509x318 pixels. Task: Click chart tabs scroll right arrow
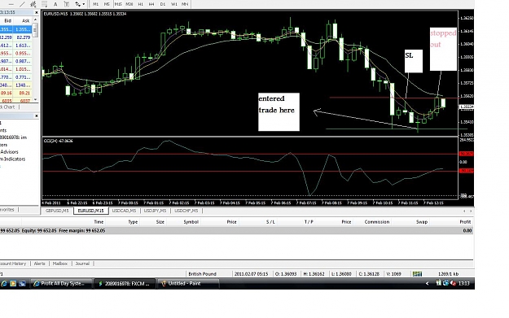point(471,211)
